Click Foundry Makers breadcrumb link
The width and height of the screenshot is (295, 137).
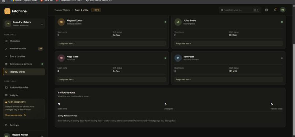(62, 10)
